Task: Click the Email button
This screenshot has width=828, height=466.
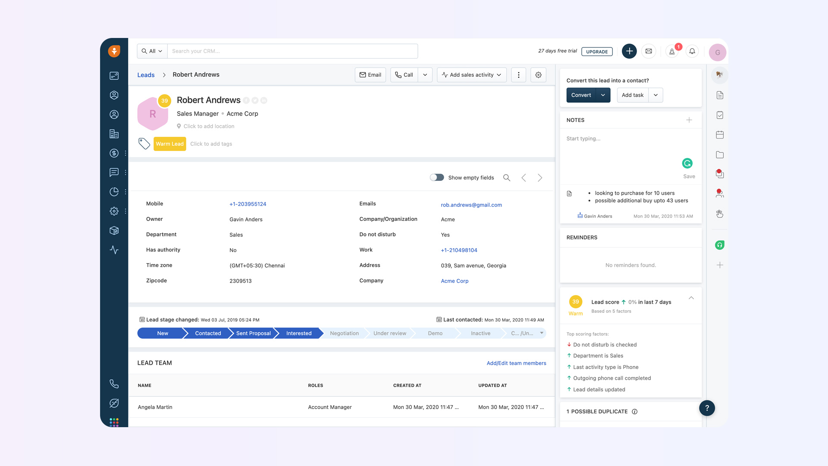Action: (370, 75)
